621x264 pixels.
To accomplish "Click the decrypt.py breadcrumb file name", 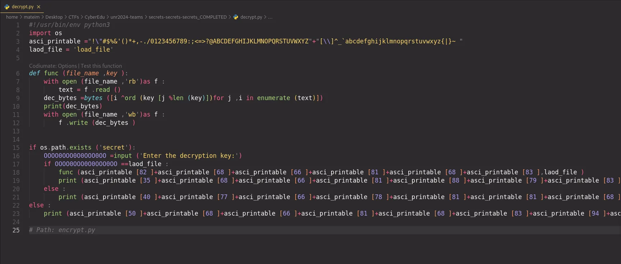I will tap(251, 17).
